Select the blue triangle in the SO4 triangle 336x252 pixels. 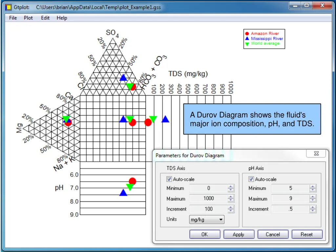pos(123,78)
